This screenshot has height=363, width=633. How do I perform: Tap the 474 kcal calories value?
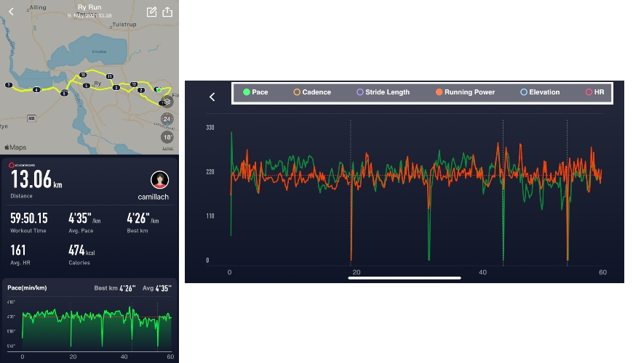(x=81, y=250)
